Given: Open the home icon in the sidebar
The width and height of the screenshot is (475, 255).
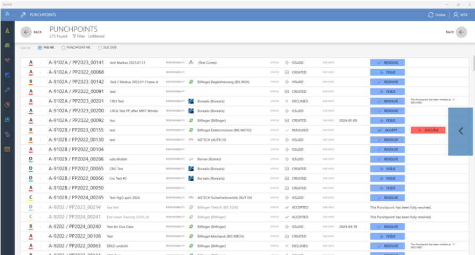Looking at the screenshot, I should (7, 15).
